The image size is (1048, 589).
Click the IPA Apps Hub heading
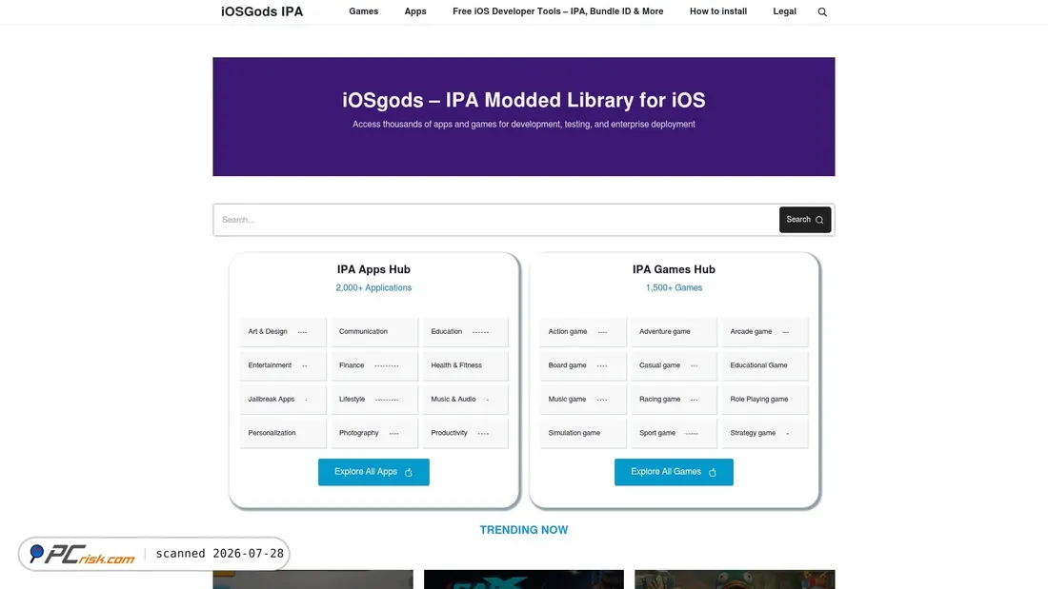pyautogui.click(x=373, y=270)
